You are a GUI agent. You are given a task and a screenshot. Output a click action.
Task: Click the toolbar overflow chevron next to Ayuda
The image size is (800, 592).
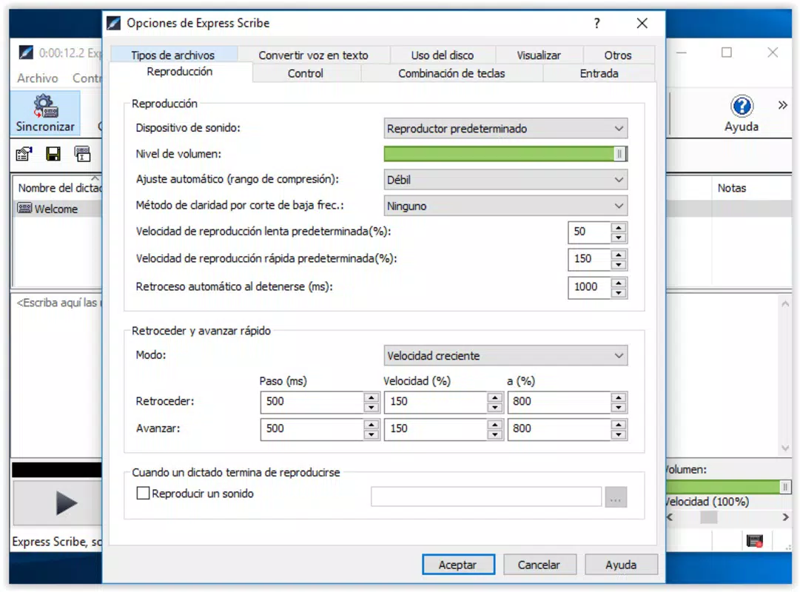point(783,105)
